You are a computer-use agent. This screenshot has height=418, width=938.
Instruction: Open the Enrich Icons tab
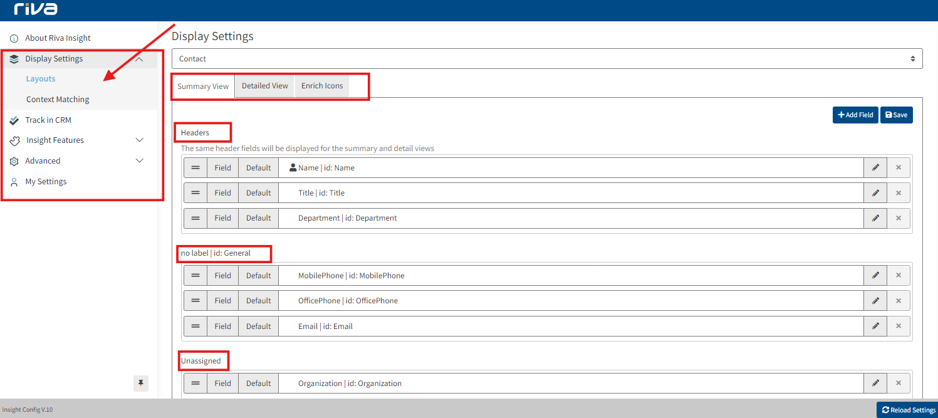[322, 86]
